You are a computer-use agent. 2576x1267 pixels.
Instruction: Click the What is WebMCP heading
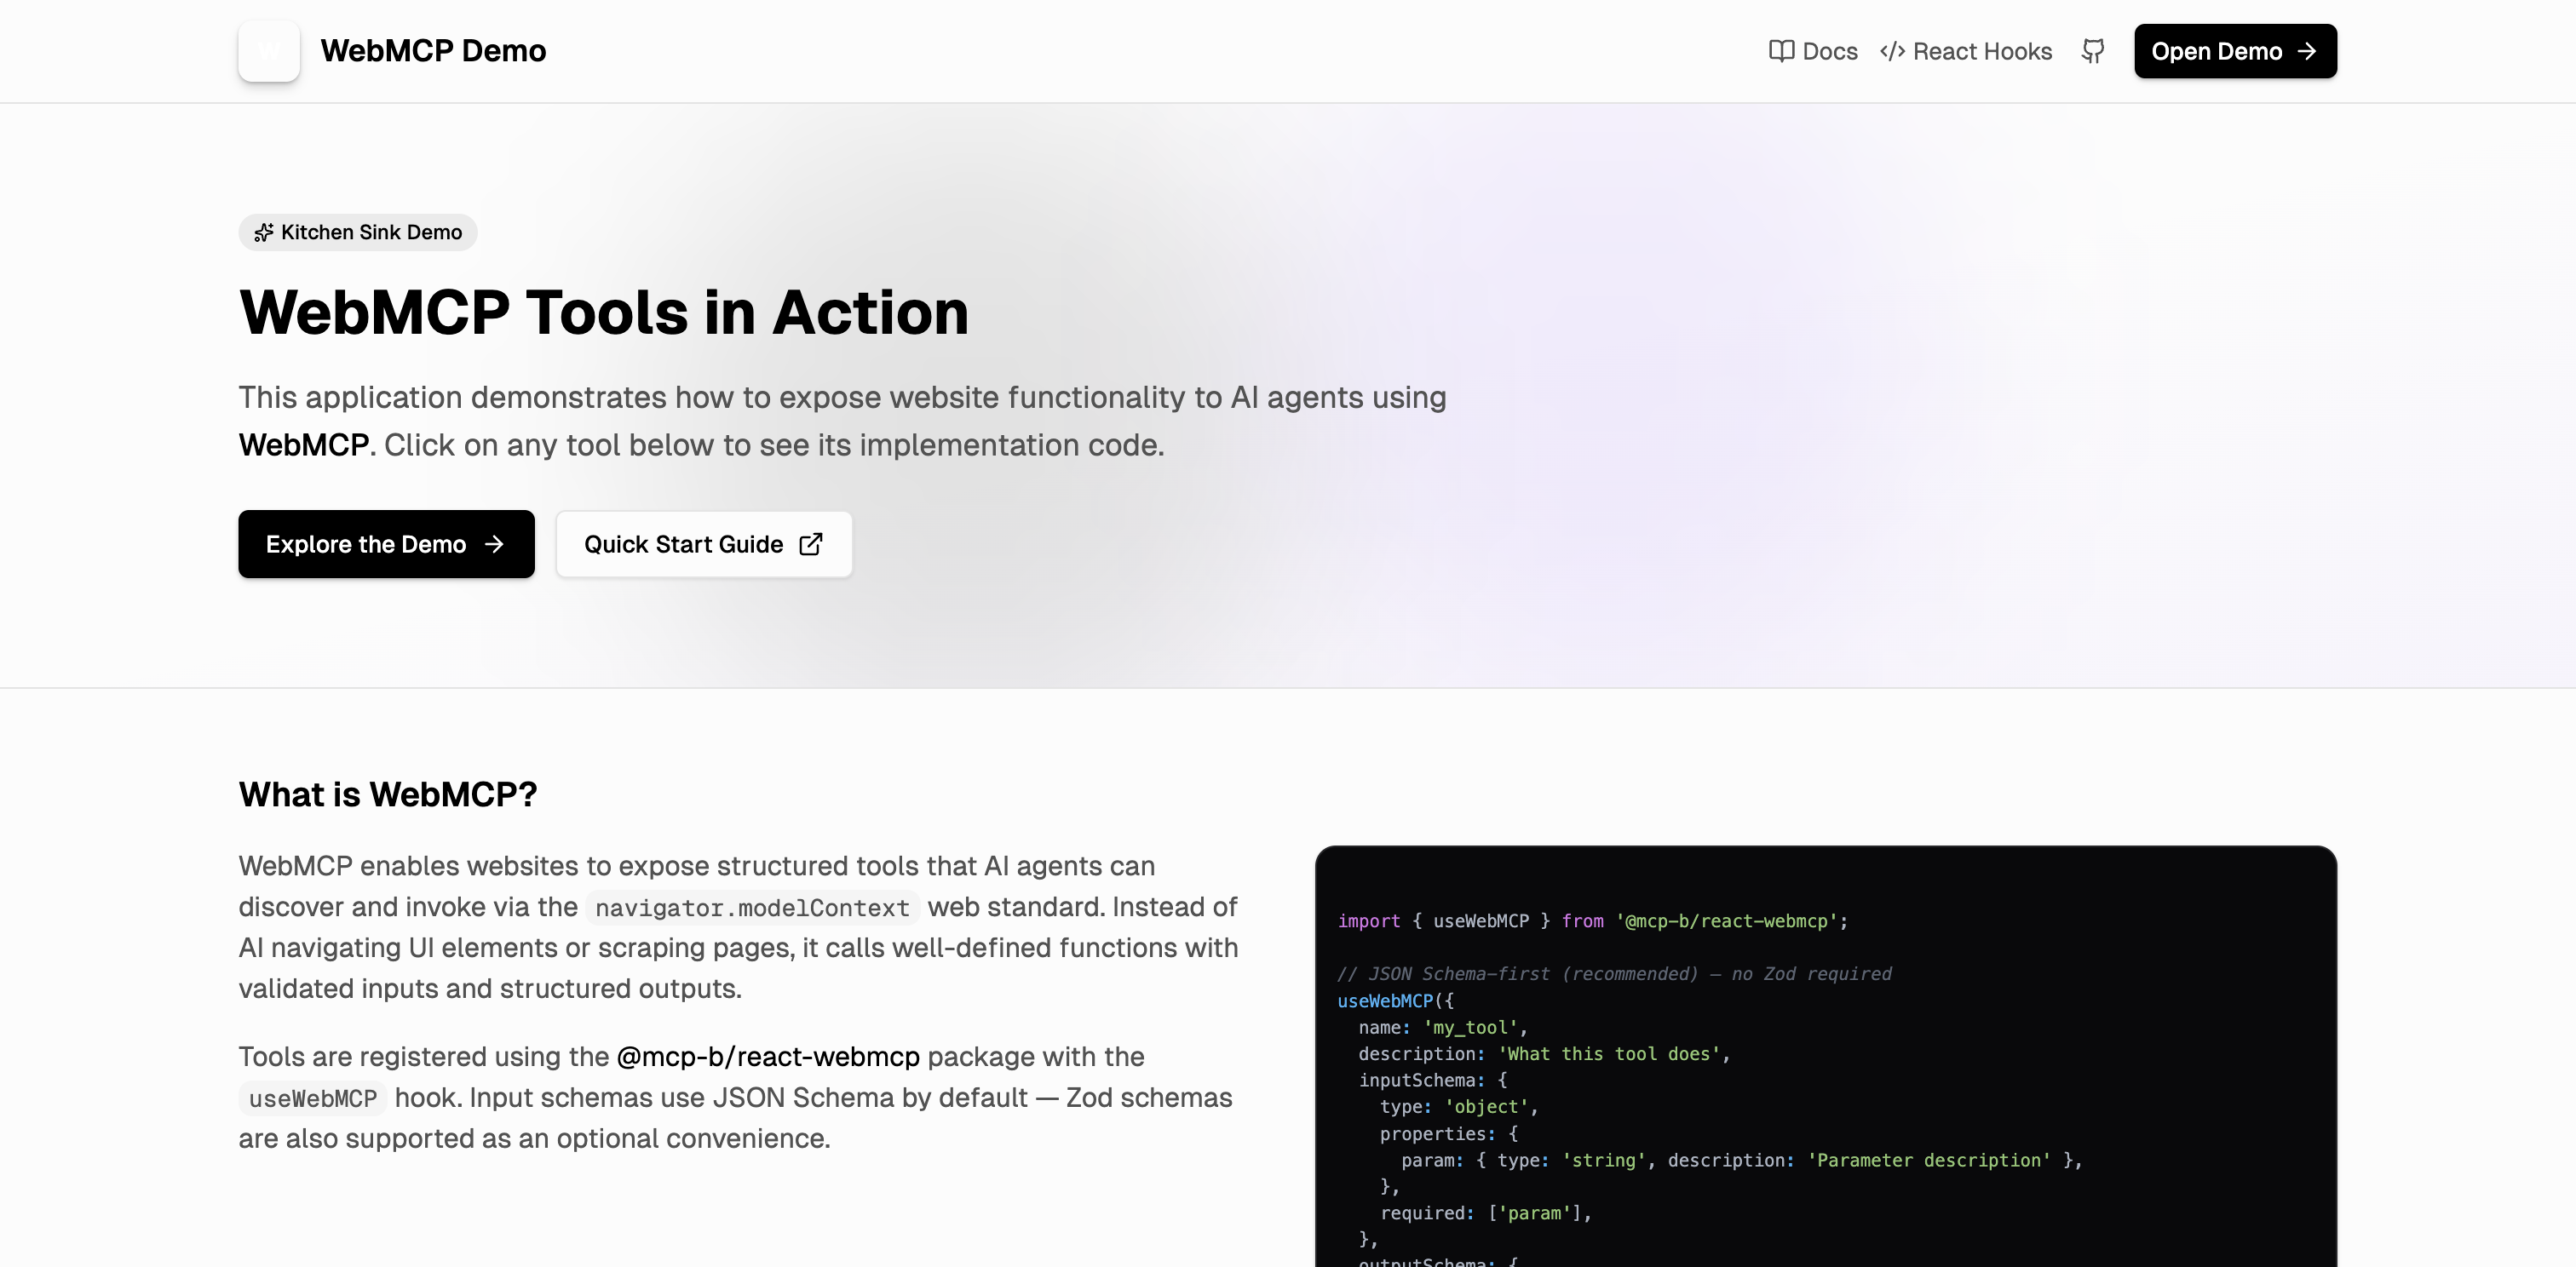[388, 794]
